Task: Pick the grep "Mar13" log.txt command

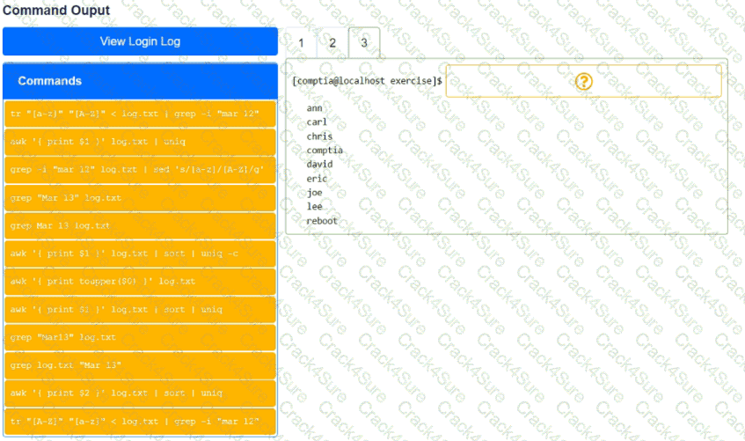Action: point(140,337)
